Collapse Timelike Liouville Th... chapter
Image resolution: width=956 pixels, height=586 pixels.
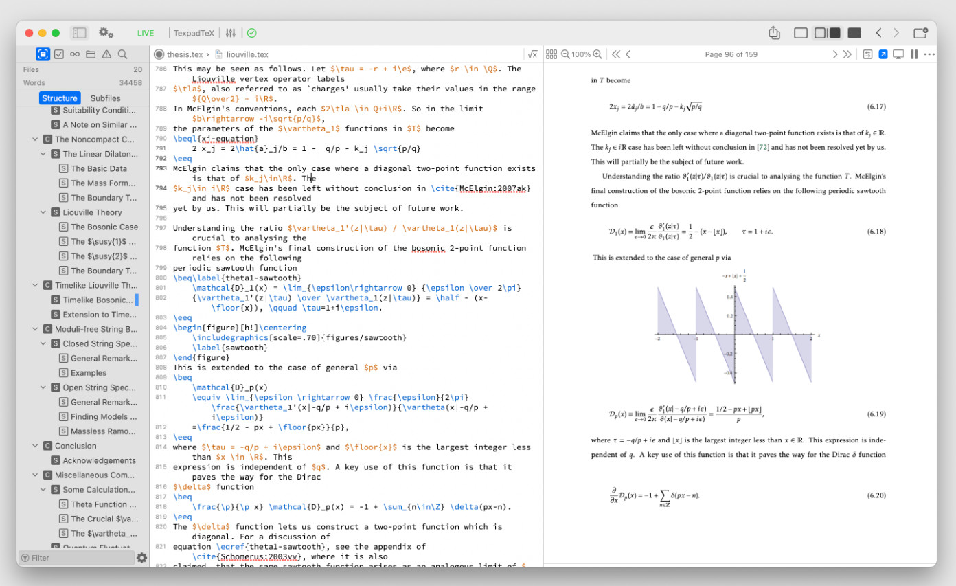pyautogui.click(x=35, y=285)
